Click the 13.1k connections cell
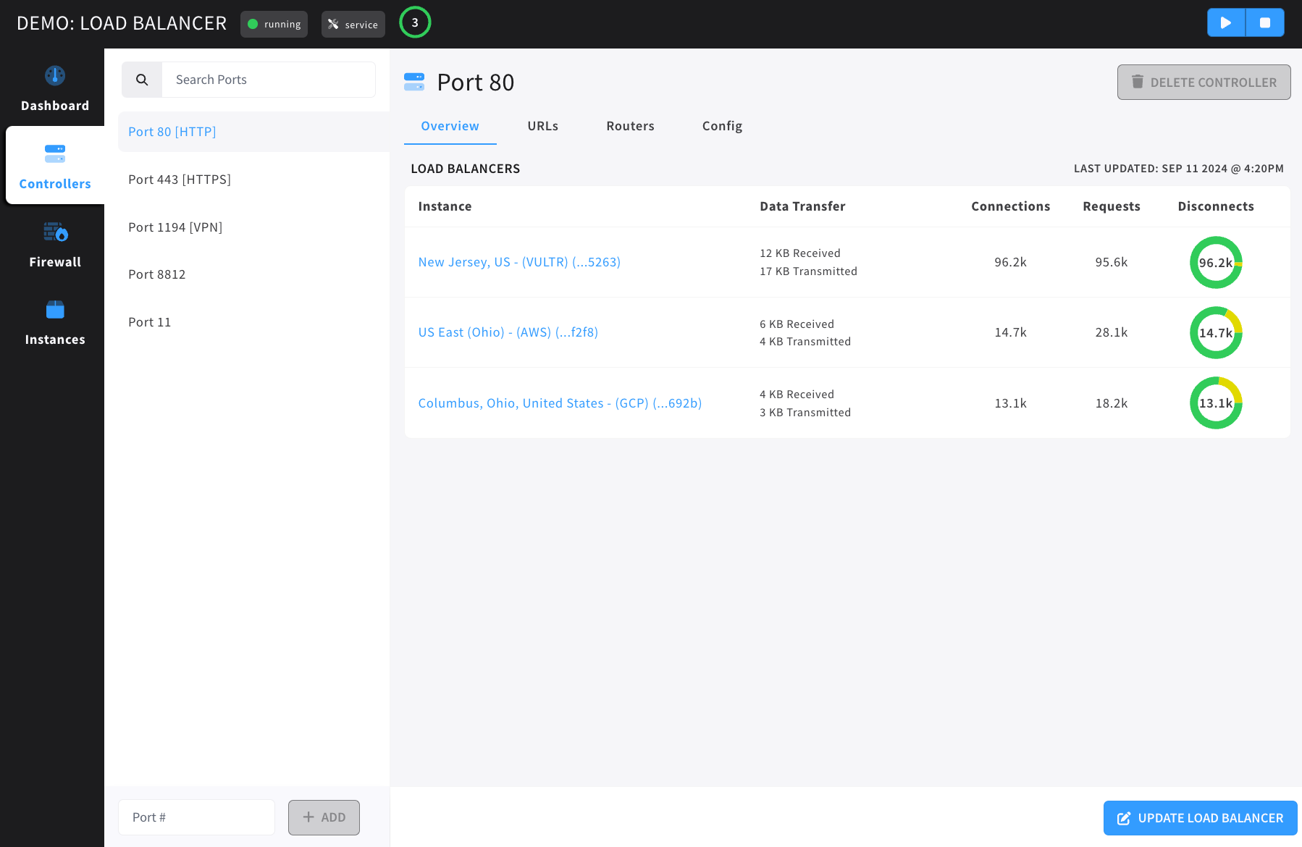The width and height of the screenshot is (1302, 847). point(1010,403)
